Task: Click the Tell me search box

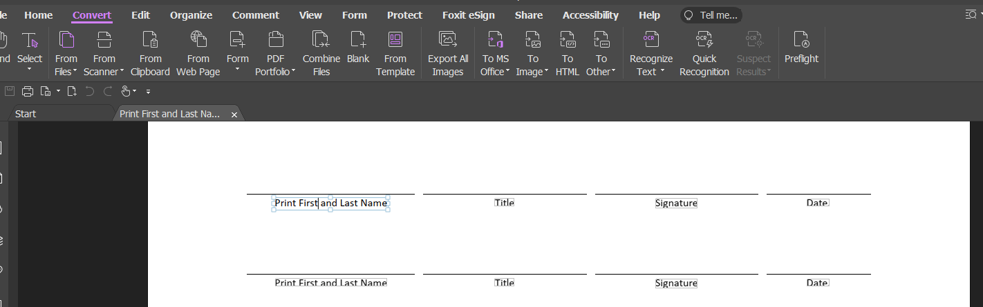Action: pos(712,15)
